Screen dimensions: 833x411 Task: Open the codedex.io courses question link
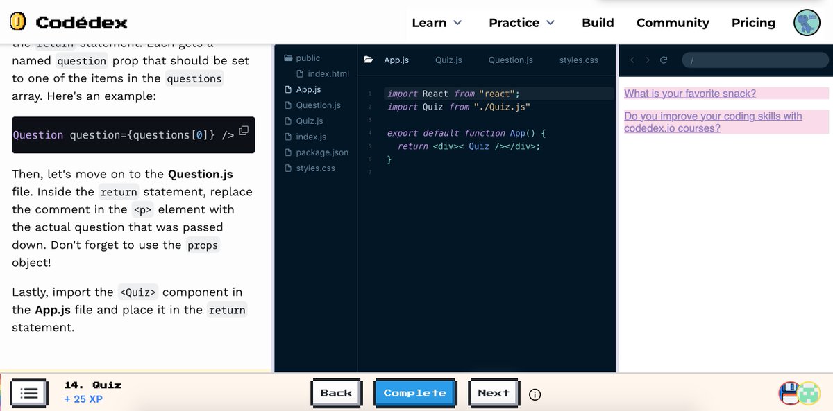713,122
